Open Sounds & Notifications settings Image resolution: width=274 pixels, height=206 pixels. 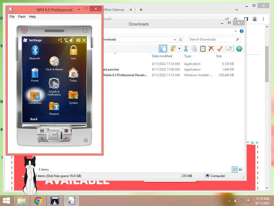[54, 87]
